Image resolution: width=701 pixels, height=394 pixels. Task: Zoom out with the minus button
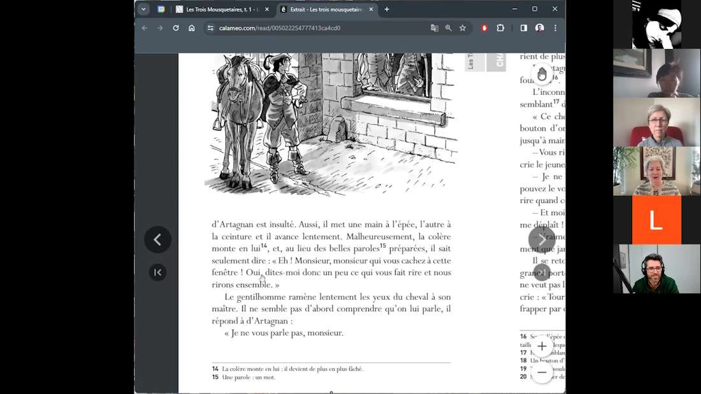pyautogui.click(x=542, y=372)
